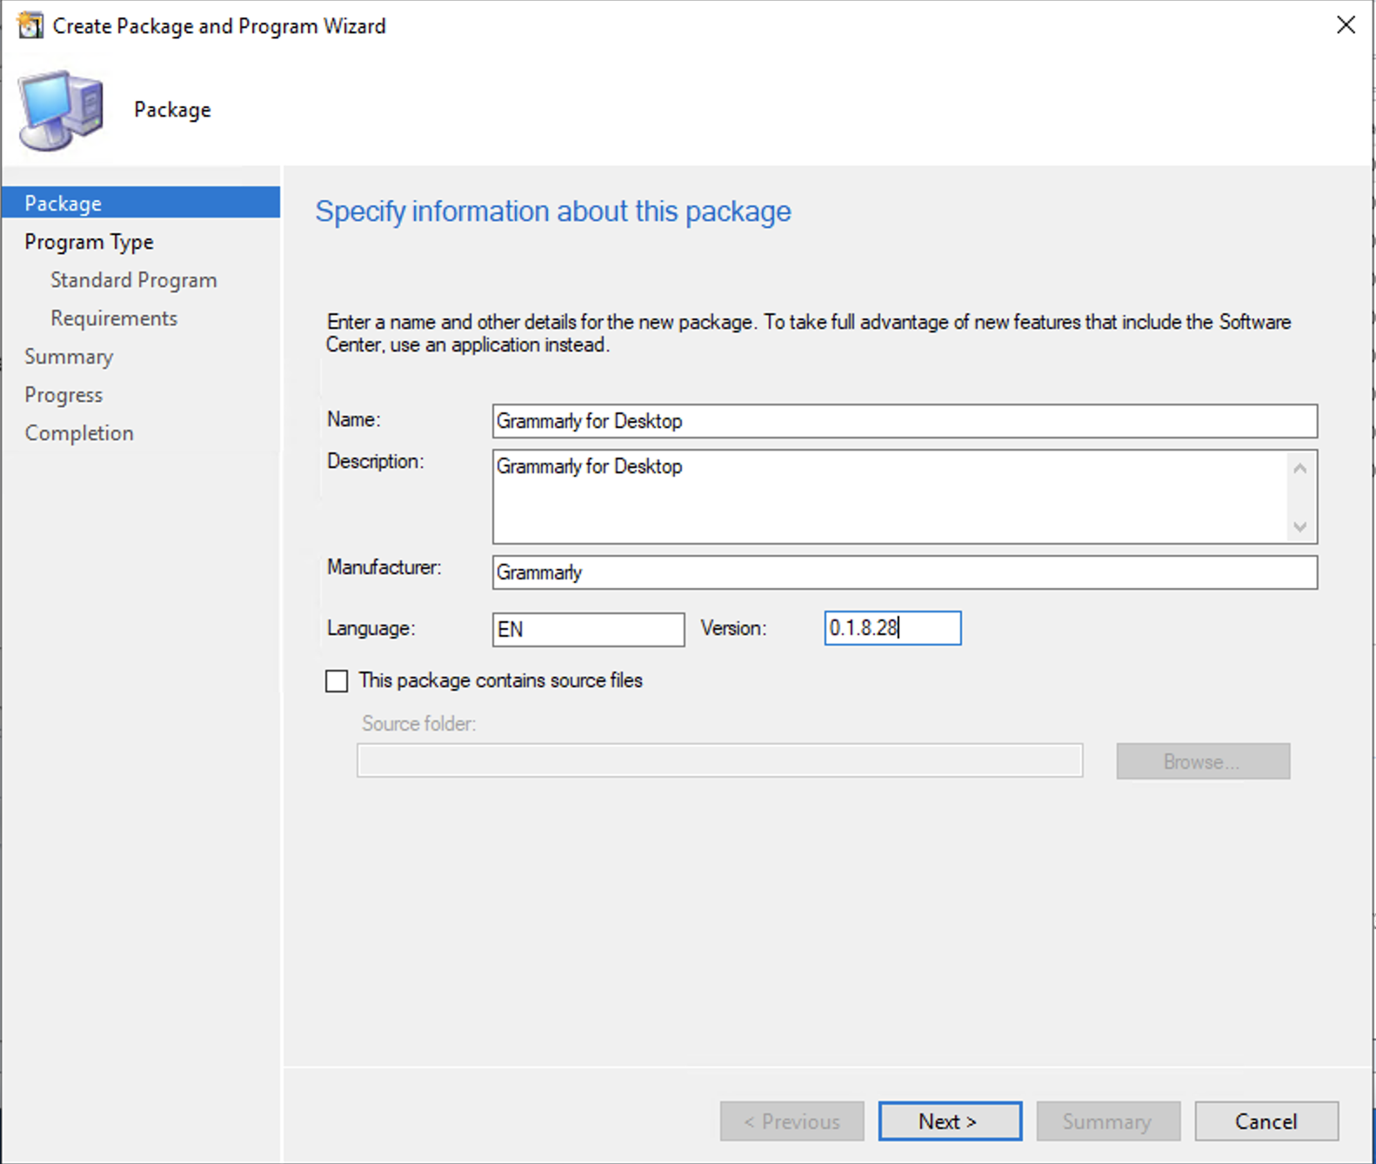The width and height of the screenshot is (1376, 1164).
Task: Click the Version field showing 0.1.8.28
Action: [x=892, y=628]
